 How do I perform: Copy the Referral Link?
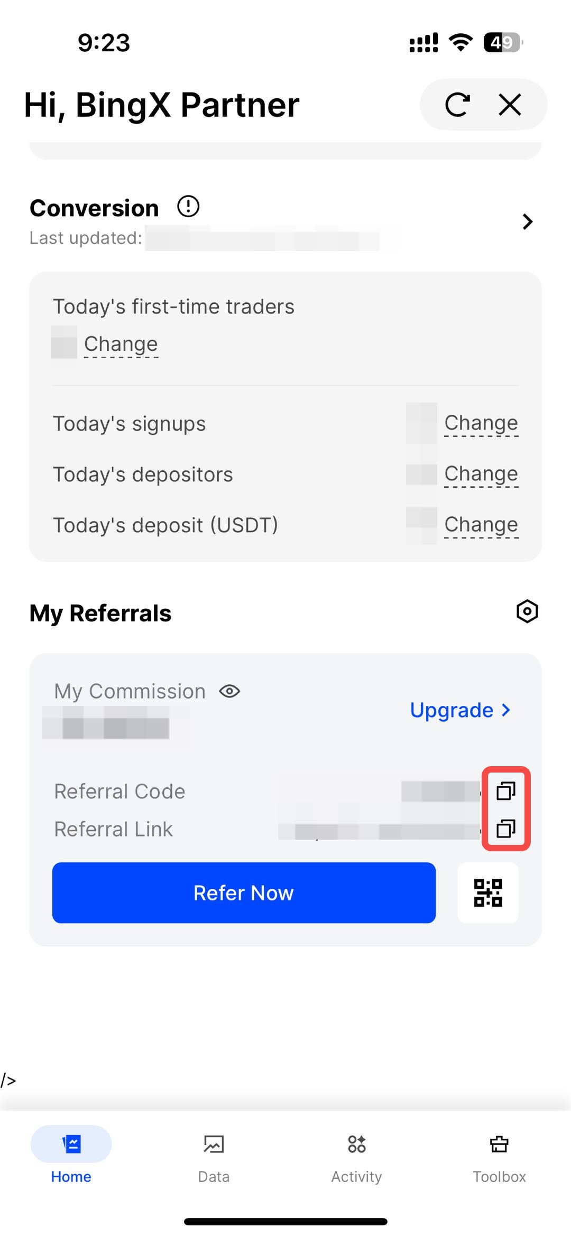point(505,829)
